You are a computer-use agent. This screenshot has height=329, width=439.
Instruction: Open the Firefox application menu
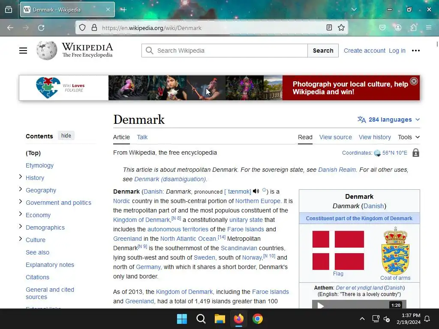coord(429,27)
